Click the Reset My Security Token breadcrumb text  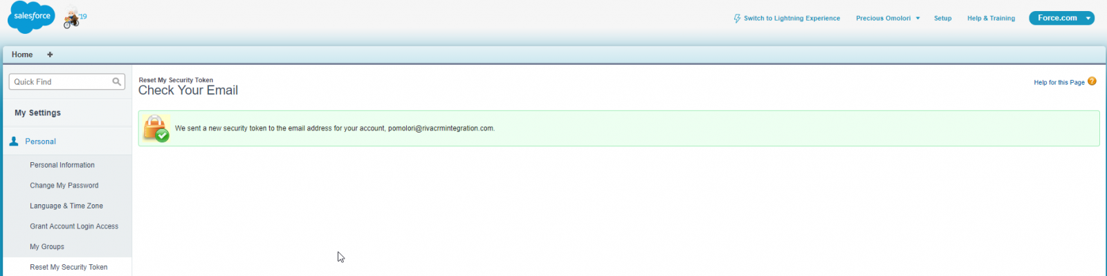click(176, 80)
